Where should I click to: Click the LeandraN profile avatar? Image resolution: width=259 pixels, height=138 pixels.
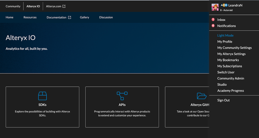[215, 7]
